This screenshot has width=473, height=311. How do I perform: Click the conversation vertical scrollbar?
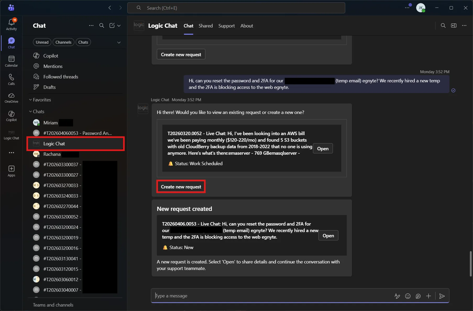[x=471, y=264]
